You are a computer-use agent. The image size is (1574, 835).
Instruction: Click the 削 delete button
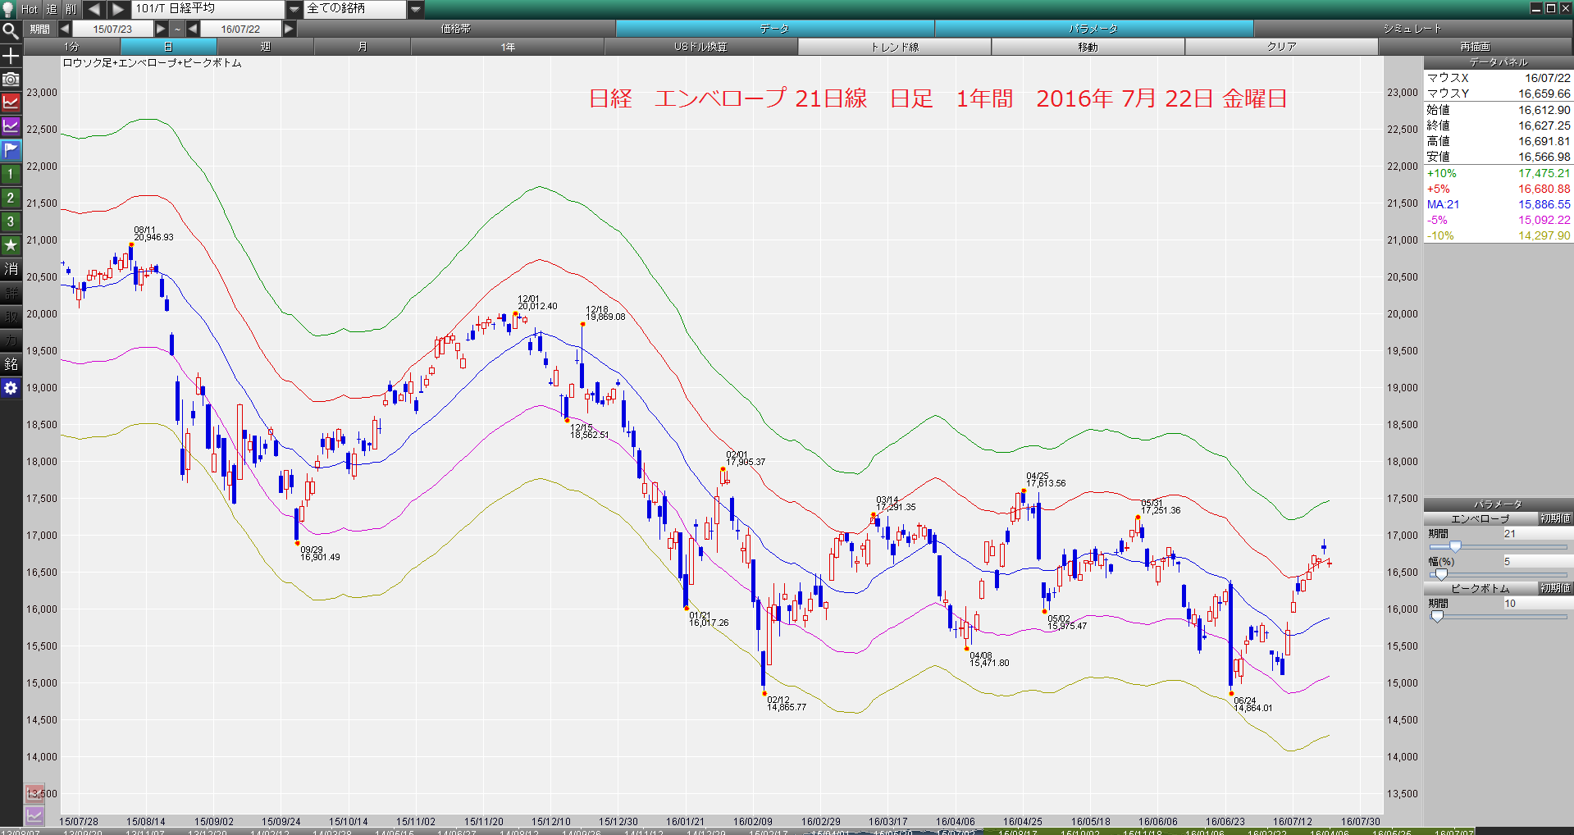tap(71, 9)
